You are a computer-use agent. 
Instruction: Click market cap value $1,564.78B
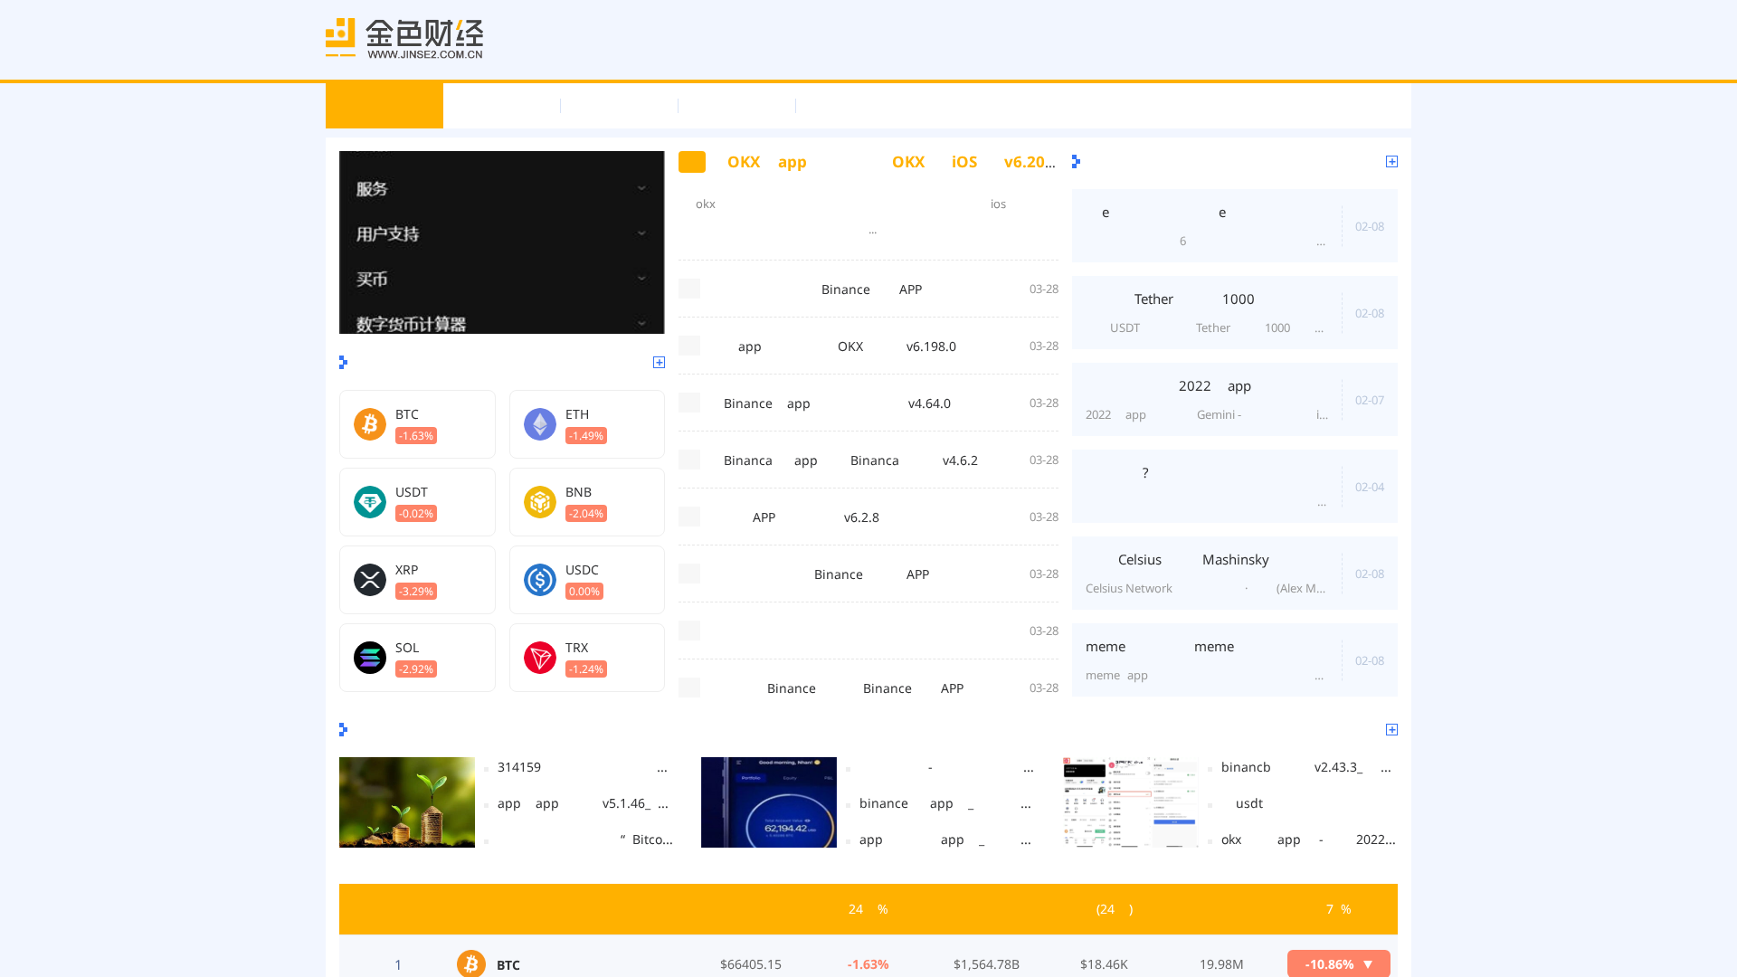[x=986, y=964]
